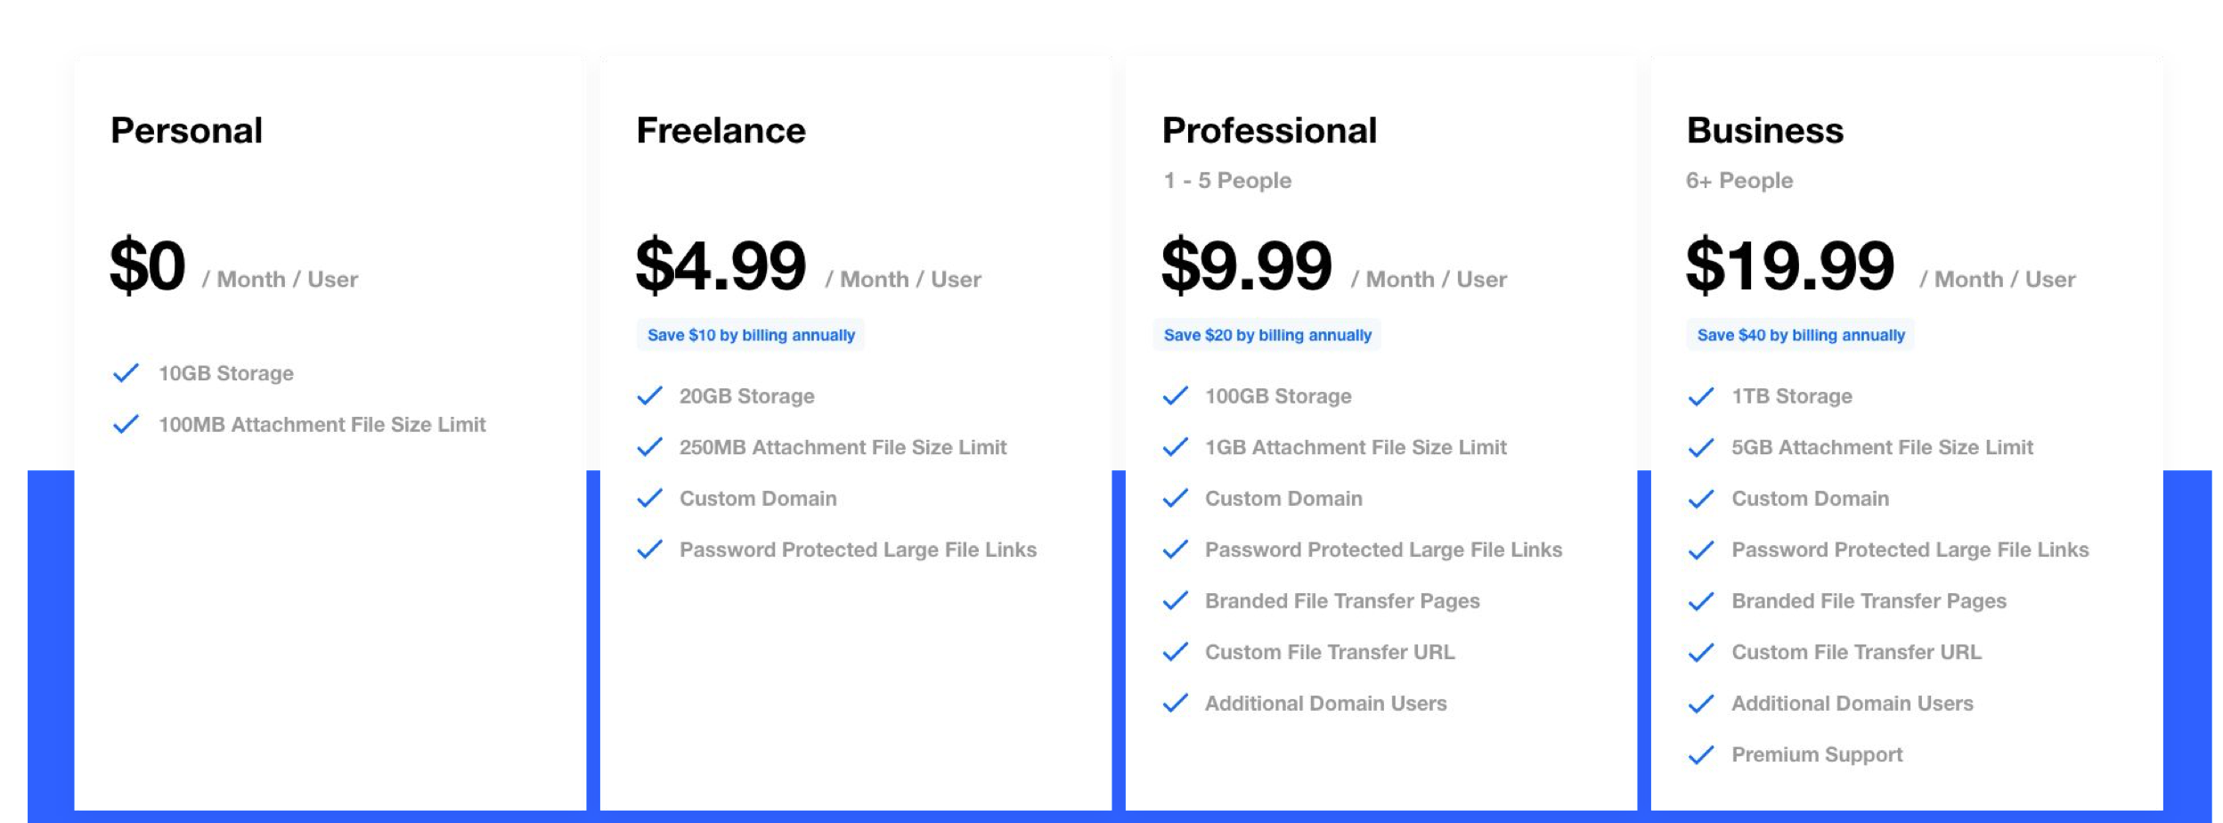Click the Save $20 by billing annually badge

click(1267, 335)
